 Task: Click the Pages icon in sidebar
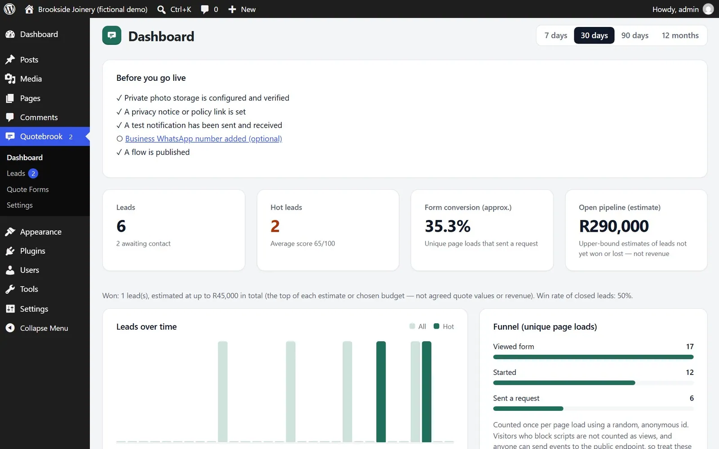click(10, 98)
